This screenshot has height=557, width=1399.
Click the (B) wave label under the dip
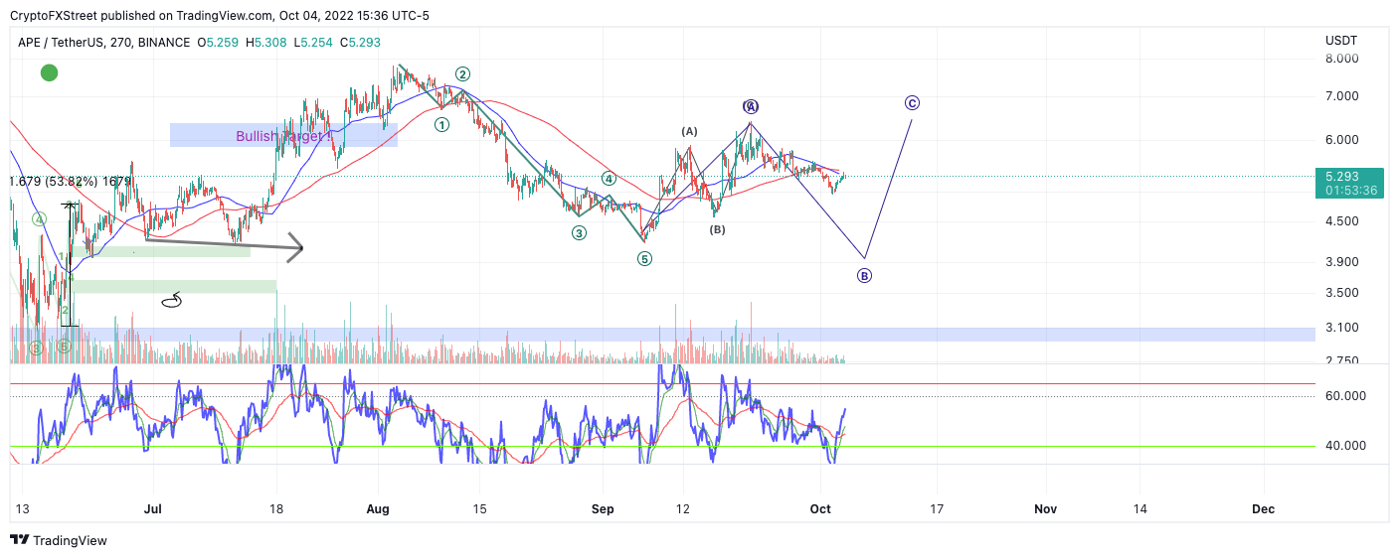717,229
